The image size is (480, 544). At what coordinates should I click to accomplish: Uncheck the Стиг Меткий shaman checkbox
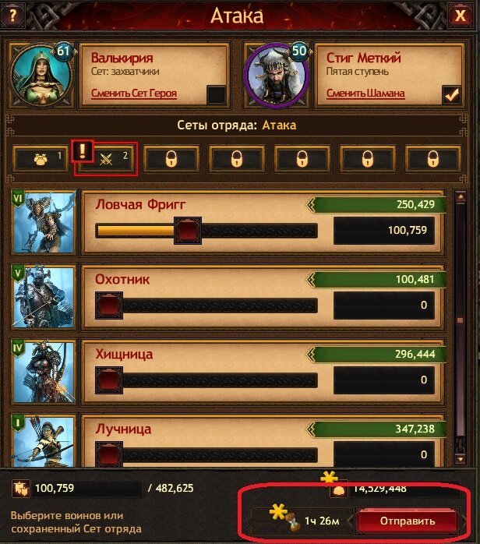(451, 95)
